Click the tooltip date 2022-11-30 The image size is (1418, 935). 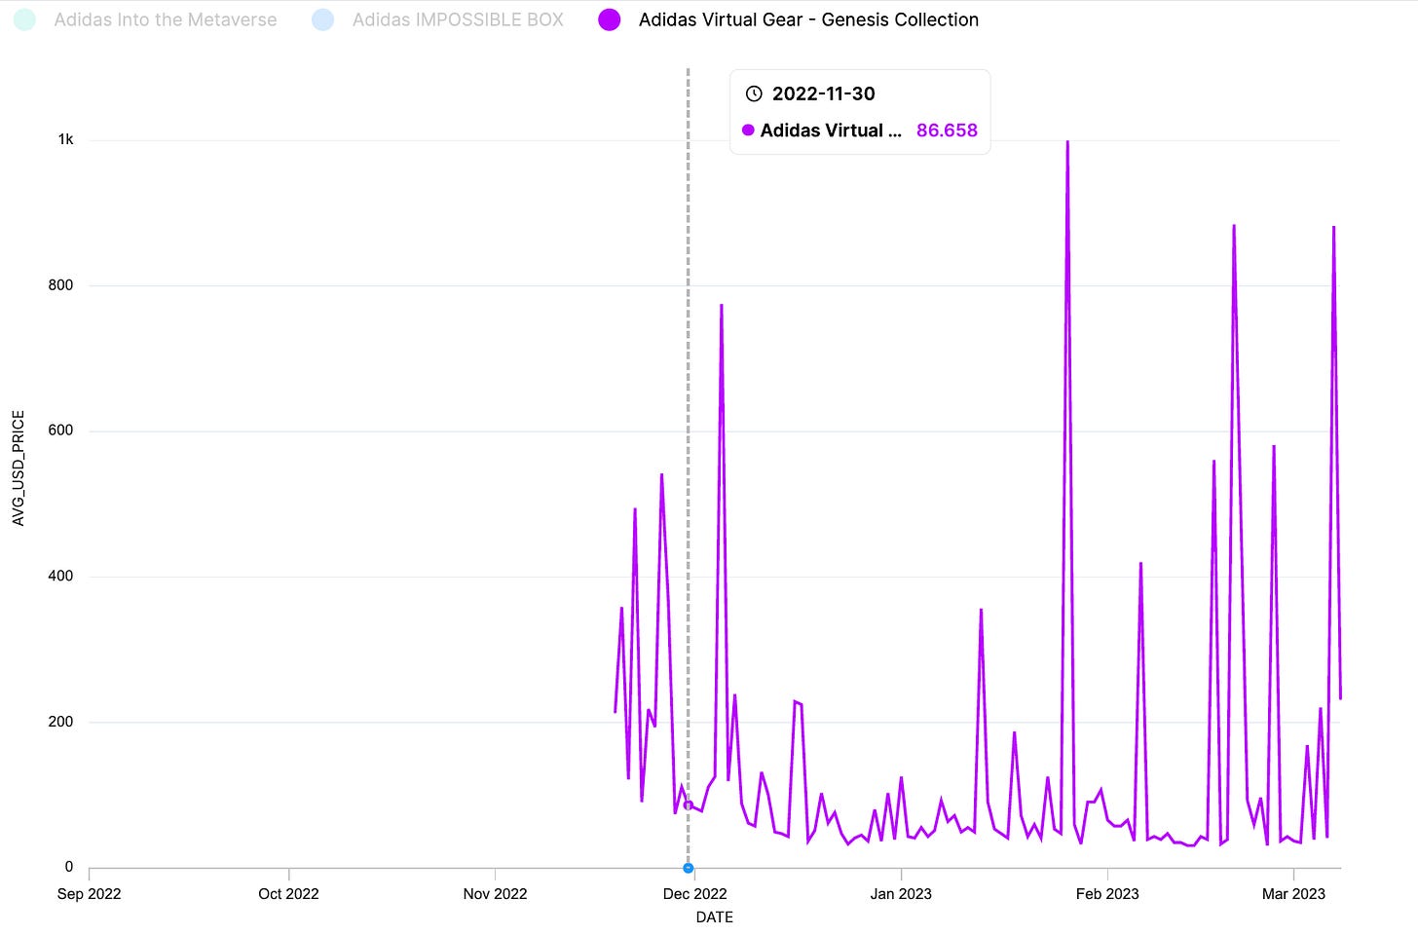[x=824, y=93]
